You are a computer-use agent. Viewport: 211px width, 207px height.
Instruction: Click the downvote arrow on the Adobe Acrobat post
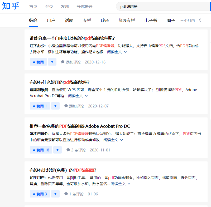(x=57, y=150)
